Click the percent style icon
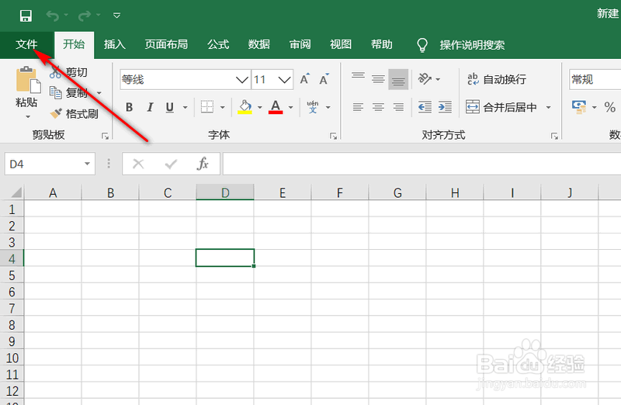 click(x=609, y=107)
